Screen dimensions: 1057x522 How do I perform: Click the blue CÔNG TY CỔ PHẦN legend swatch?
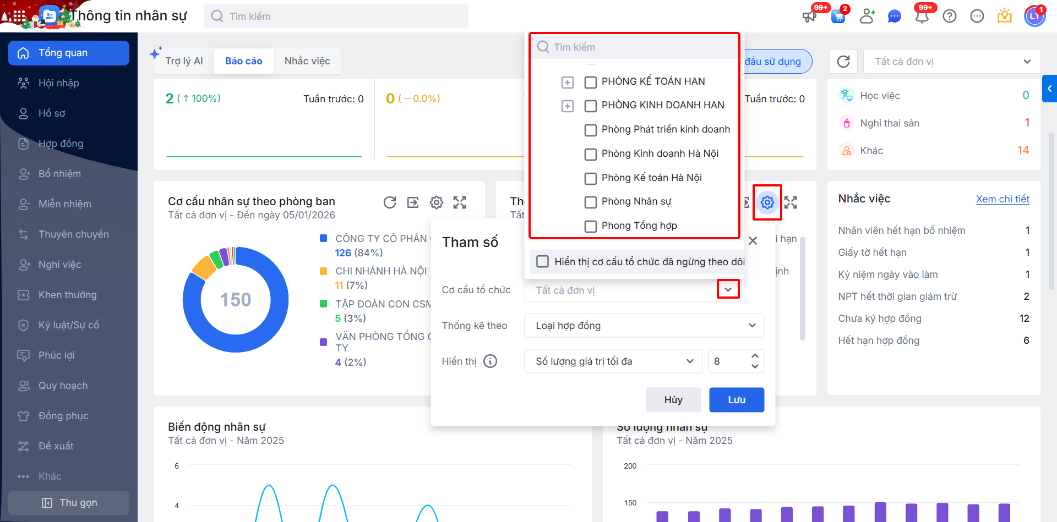pyautogui.click(x=324, y=238)
